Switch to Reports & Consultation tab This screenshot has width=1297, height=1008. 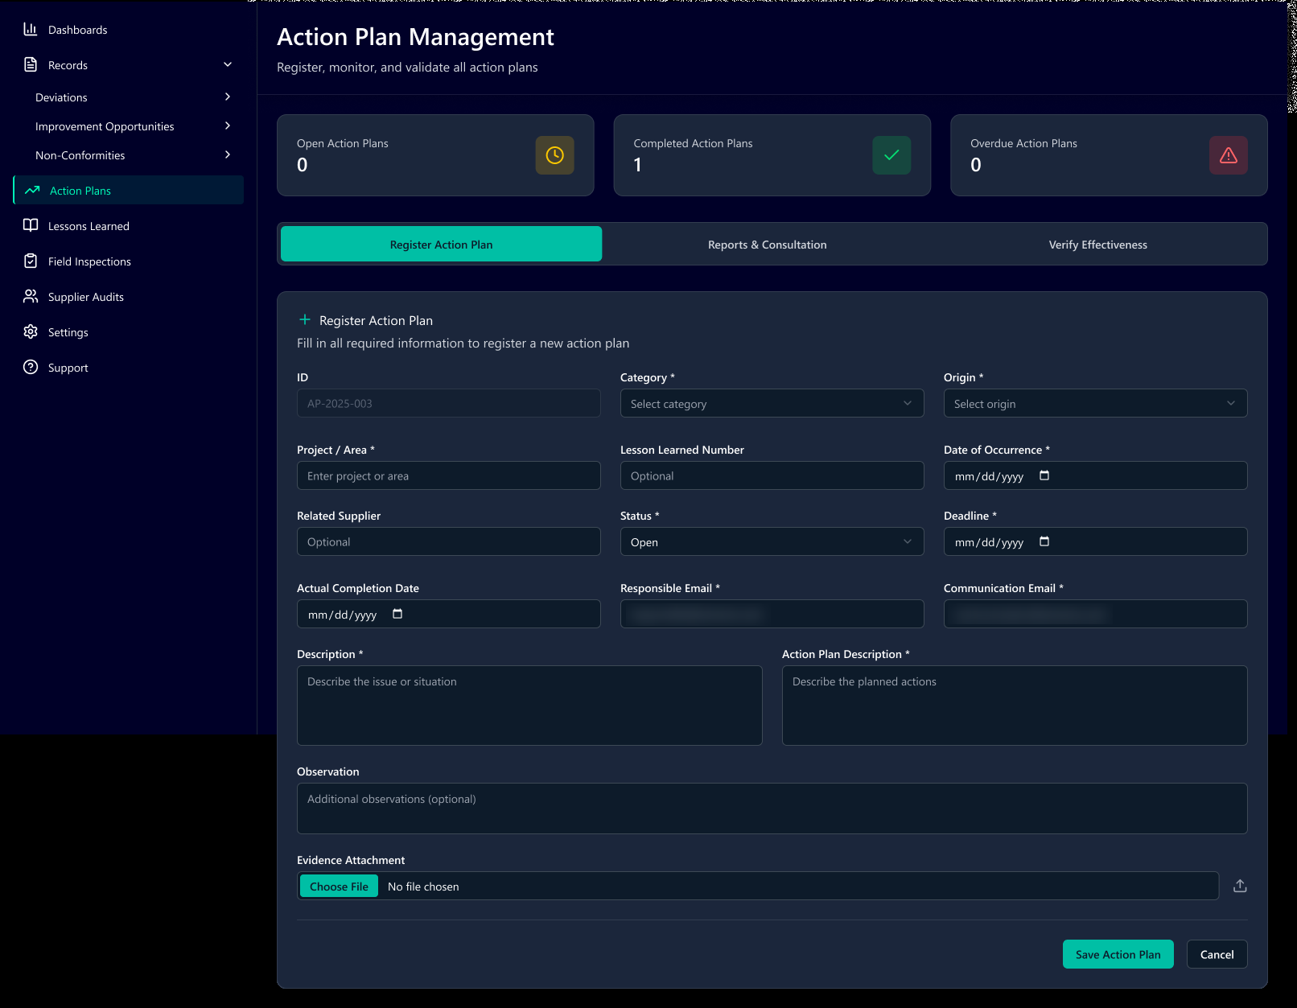(768, 244)
